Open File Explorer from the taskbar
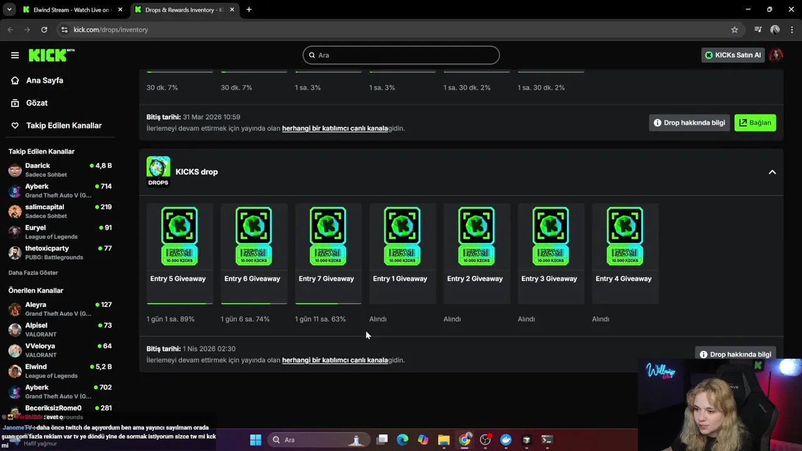The height and width of the screenshot is (451, 802). (444, 440)
